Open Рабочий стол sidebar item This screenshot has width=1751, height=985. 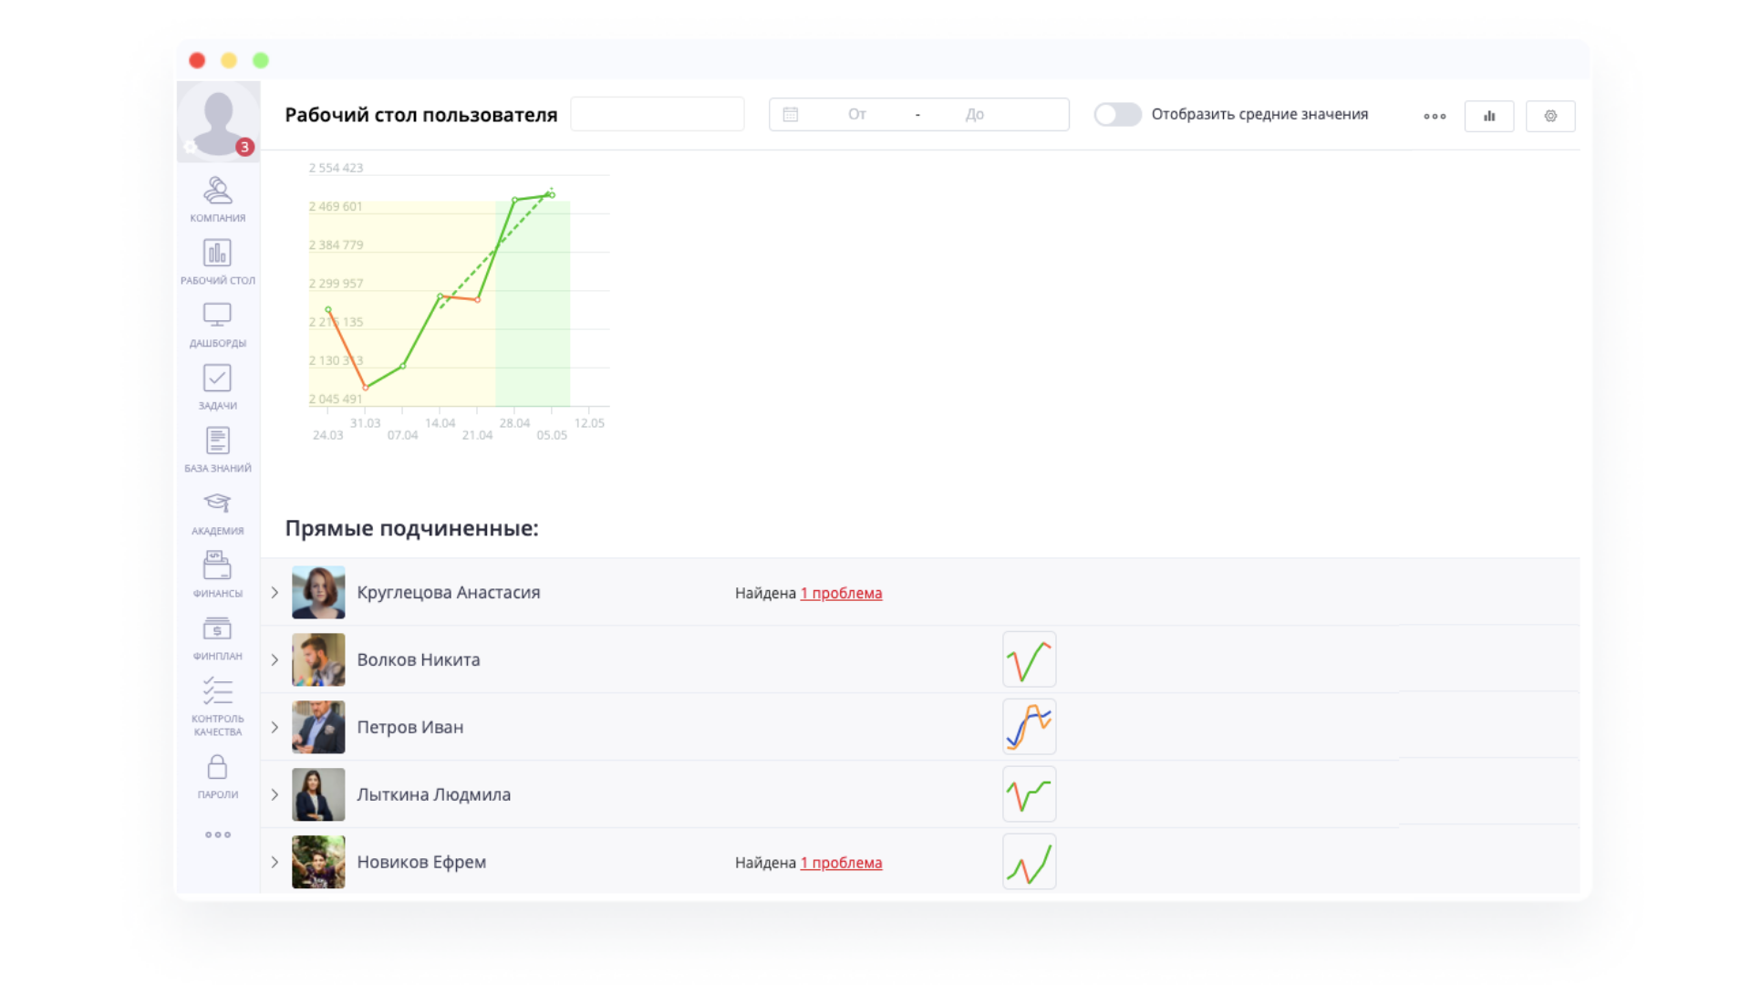[217, 254]
